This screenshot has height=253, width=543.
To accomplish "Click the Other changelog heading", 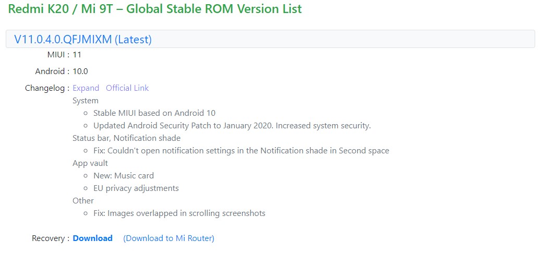I will click(x=83, y=201).
